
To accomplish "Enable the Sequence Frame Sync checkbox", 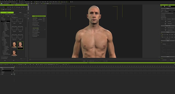I will (33, 26).
